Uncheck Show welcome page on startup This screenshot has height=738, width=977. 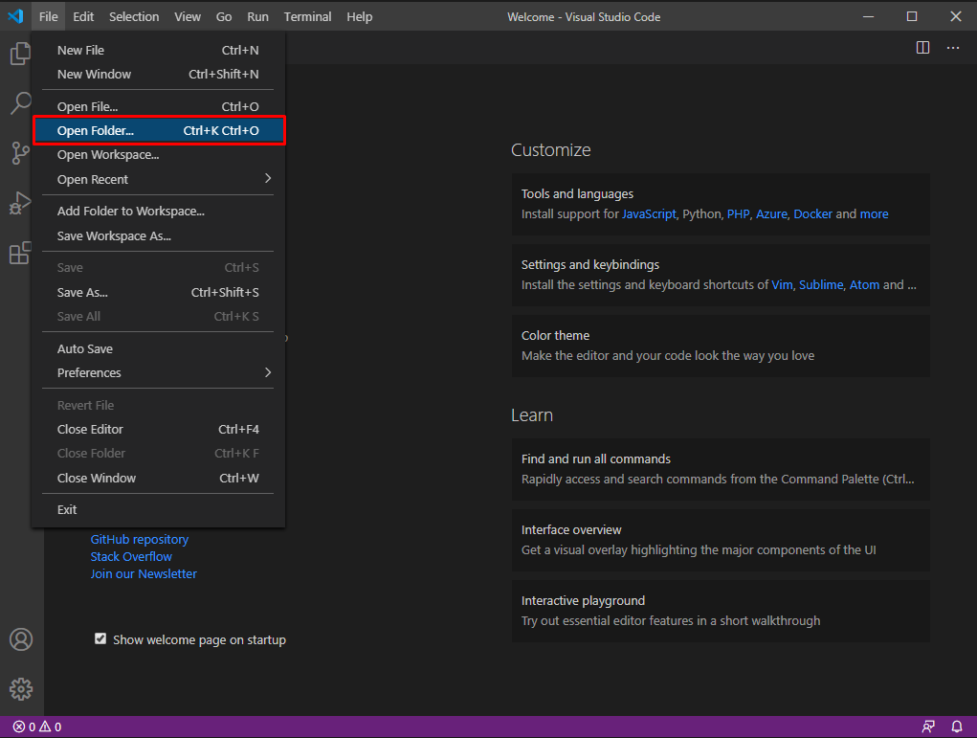click(x=100, y=638)
